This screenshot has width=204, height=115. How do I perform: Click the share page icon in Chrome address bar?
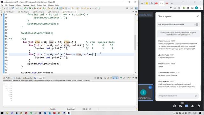click(x=175, y=8)
